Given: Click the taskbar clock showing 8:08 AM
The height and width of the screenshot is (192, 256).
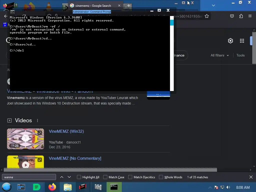Looking at the screenshot, I should click(243, 187).
